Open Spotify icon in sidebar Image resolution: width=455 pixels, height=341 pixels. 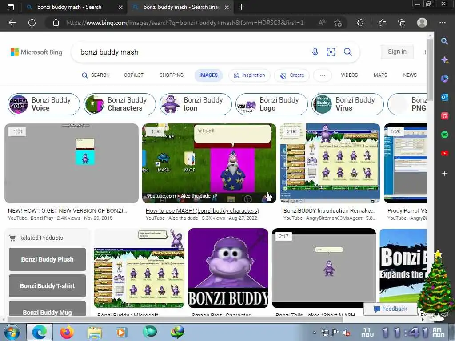(444, 135)
